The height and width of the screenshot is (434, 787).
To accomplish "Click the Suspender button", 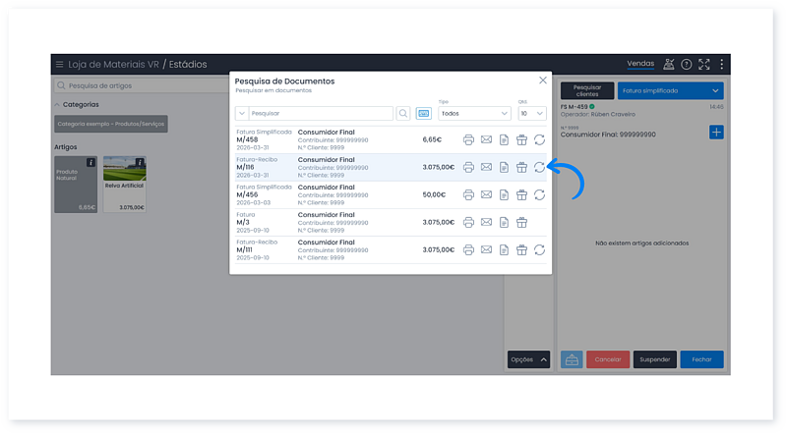I will (x=654, y=359).
